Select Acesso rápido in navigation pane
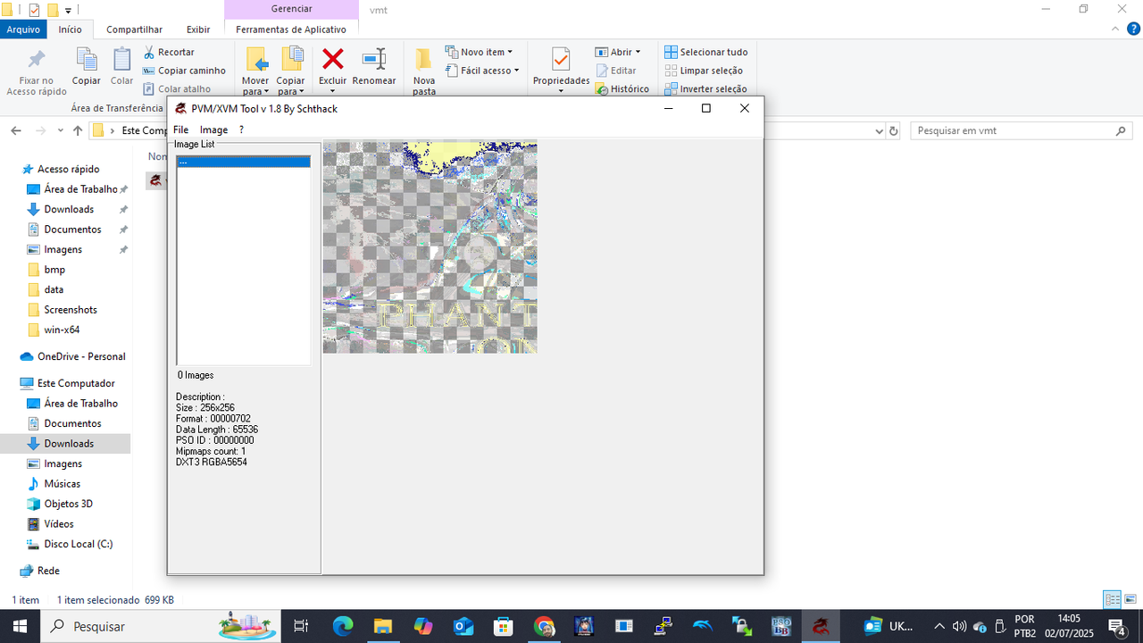The height and width of the screenshot is (643, 1143). (68, 169)
